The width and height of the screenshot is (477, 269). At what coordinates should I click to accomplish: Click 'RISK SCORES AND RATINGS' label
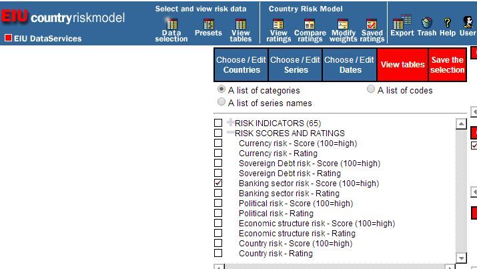coord(290,133)
